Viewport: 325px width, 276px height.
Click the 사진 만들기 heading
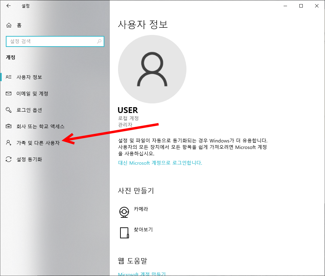136,190
